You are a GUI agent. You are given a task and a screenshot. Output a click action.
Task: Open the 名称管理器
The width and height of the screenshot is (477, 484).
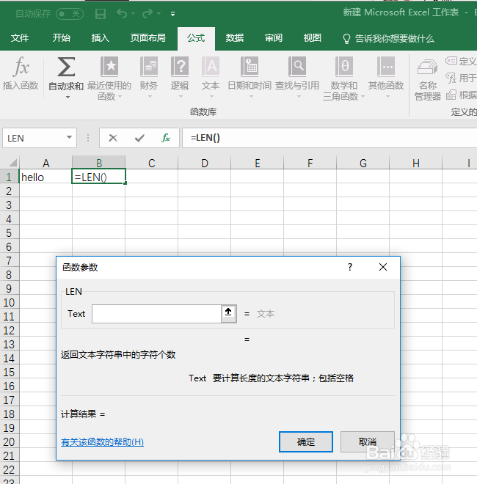click(x=428, y=79)
